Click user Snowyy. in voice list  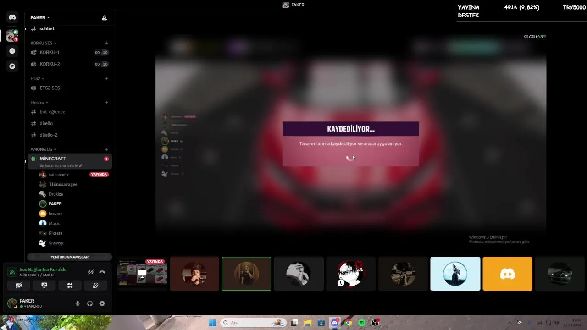coord(56,243)
